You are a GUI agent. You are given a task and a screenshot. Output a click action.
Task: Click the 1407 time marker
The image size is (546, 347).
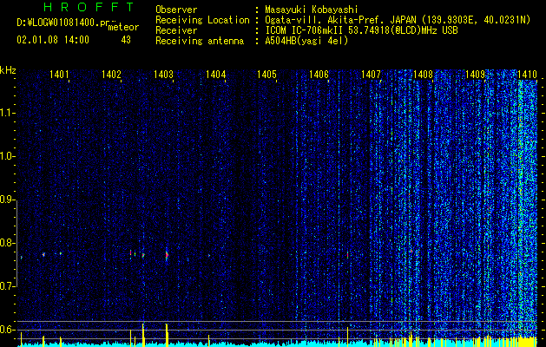pyautogui.click(x=371, y=74)
